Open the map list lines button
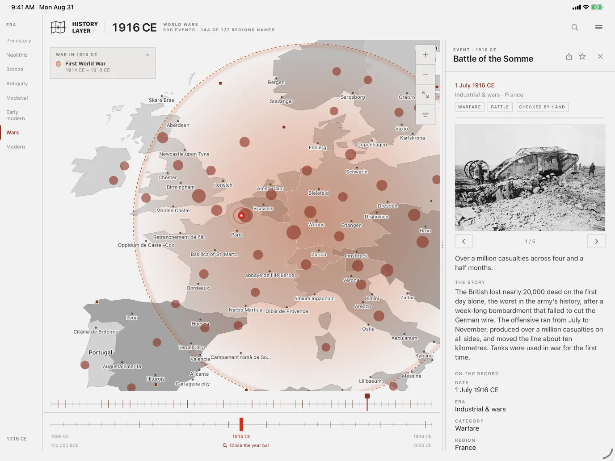The height and width of the screenshot is (461, 615). point(425,115)
